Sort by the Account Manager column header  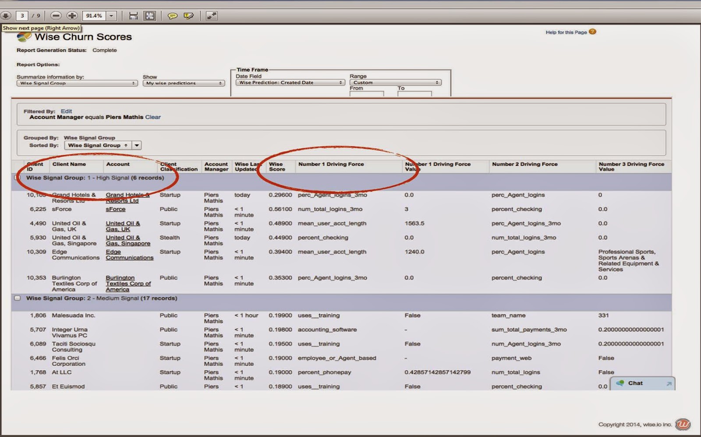tap(216, 167)
